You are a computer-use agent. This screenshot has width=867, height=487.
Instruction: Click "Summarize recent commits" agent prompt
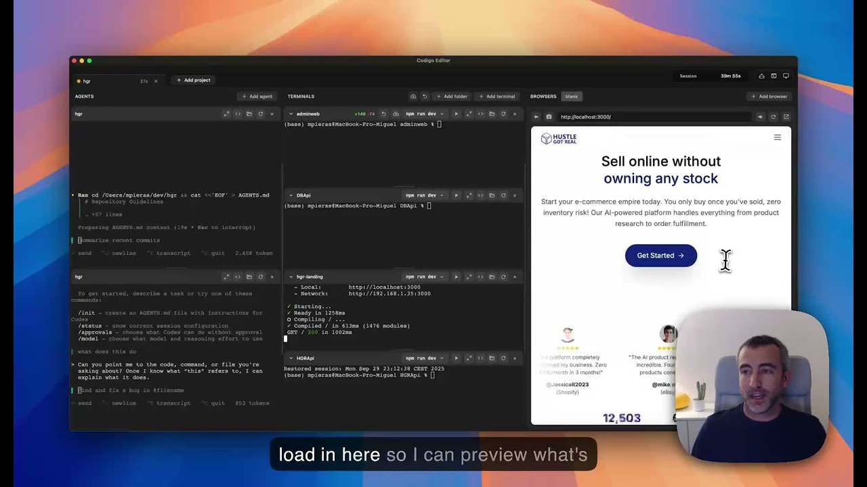119,240
